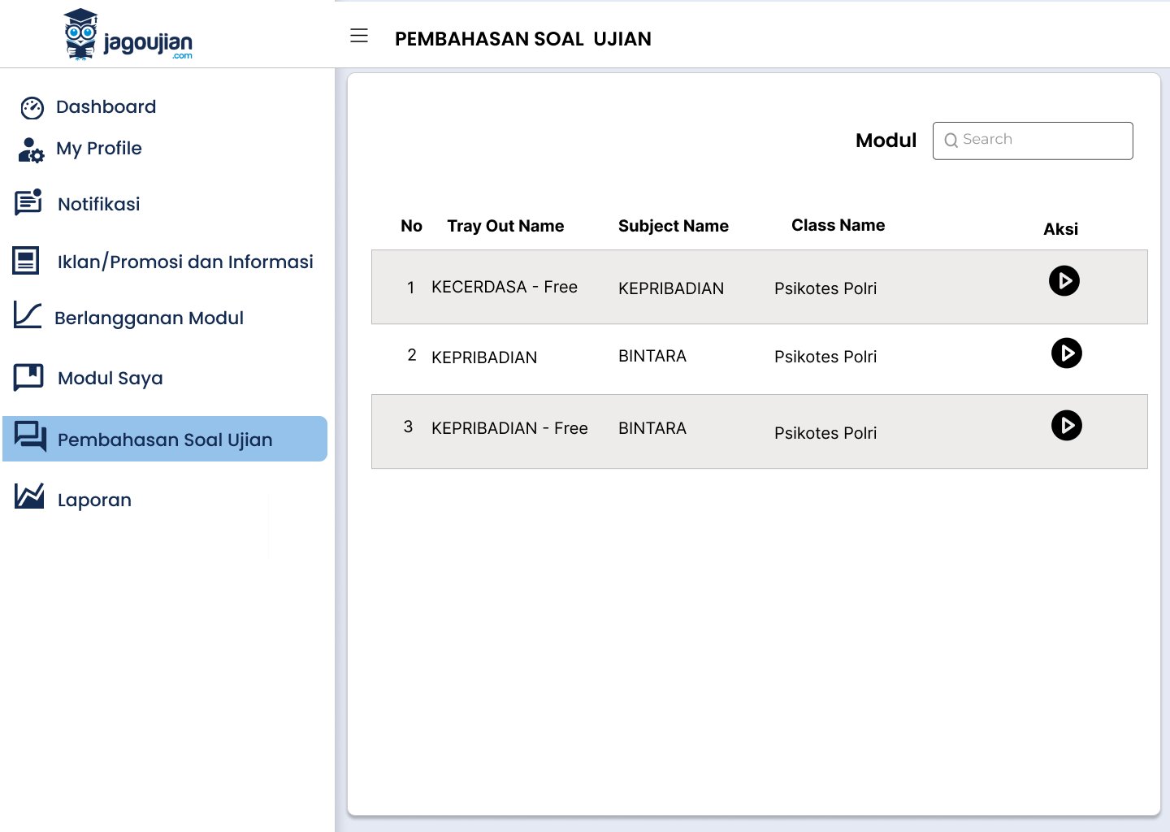Toggle the hamburger sidebar menu icon
1170x832 pixels.
pyautogui.click(x=359, y=36)
